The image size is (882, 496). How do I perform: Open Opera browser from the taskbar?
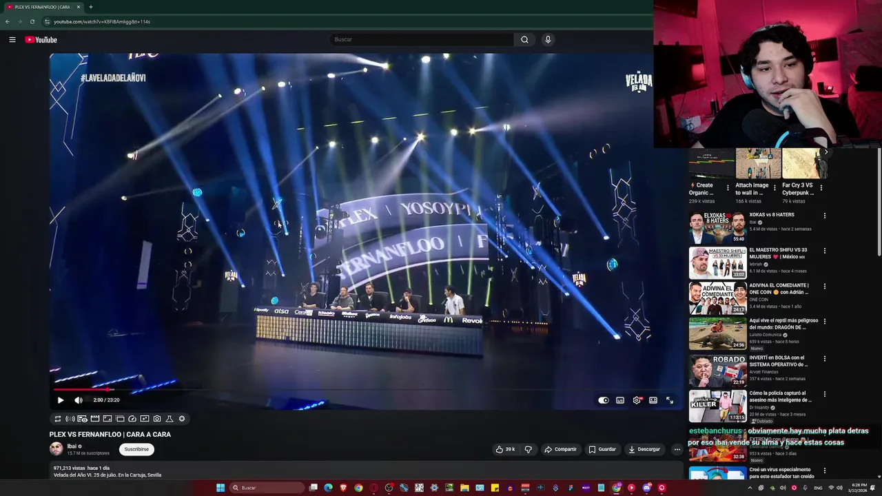pyautogui.click(x=373, y=488)
